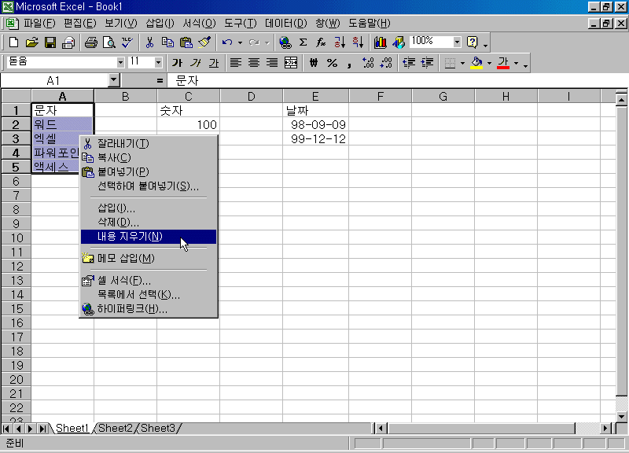The image size is (629, 453).
Task: Apply the yellow fill color bucket
Action: coord(476,63)
